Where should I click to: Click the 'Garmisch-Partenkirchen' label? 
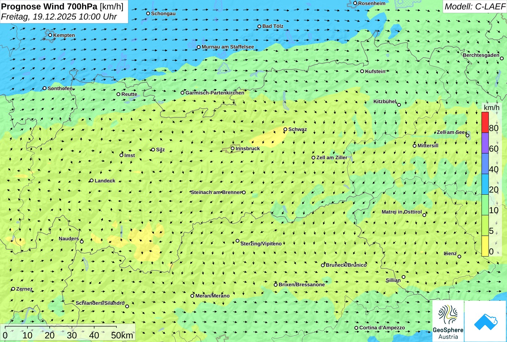coord(215,93)
